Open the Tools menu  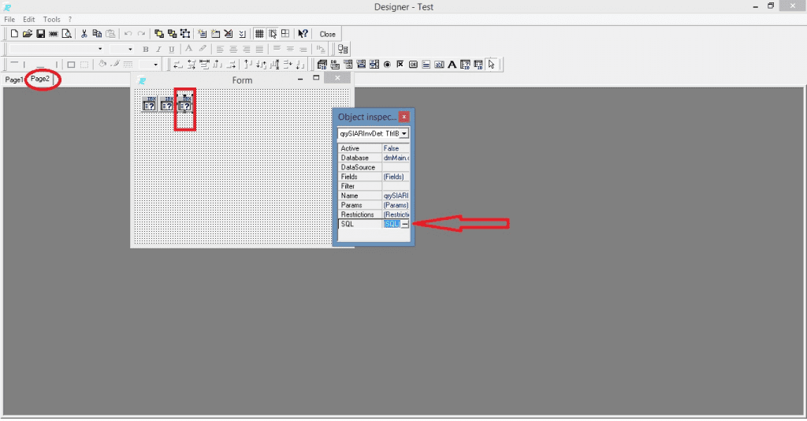(51, 20)
